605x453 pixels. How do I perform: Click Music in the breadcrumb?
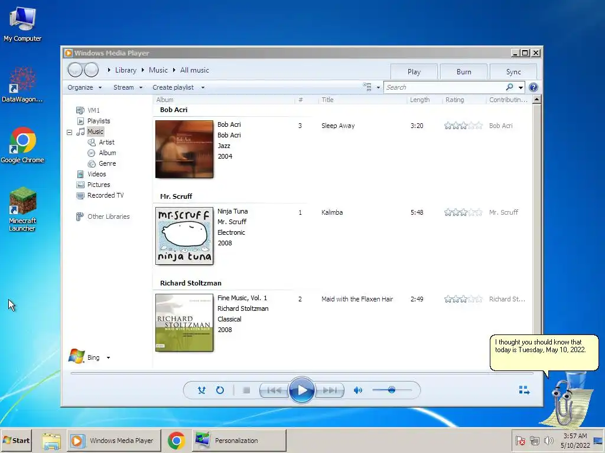[x=158, y=70]
